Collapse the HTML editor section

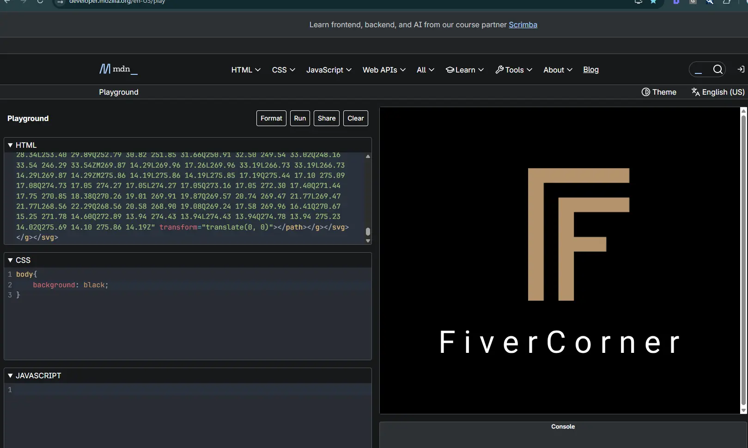coord(22,145)
